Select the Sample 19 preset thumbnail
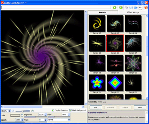This screenshot has height=124, width=149. point(115,63)
